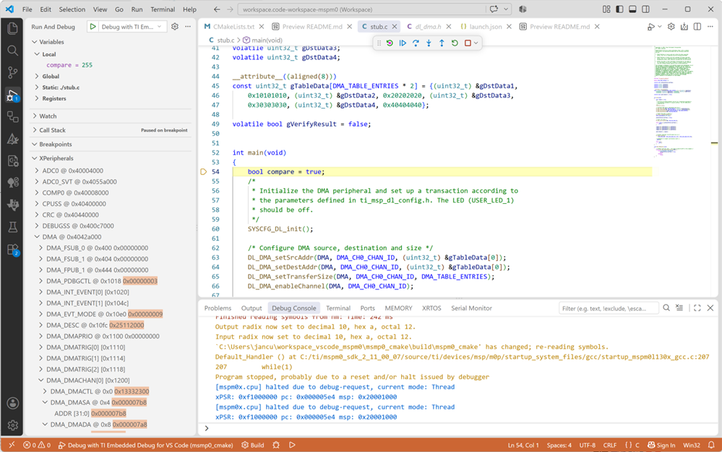Click Sign In in status bar
722x452 pixels.
(661, 445)
